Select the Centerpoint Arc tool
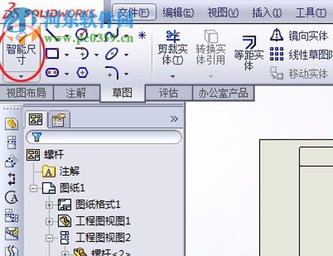 82,53
